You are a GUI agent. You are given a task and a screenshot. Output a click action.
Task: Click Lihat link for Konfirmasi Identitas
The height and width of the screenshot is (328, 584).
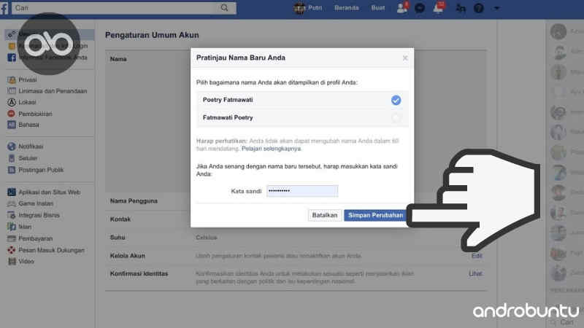[475, 273]
